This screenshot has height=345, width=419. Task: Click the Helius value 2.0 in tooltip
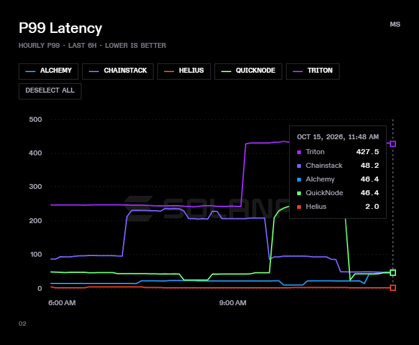(x=372, y=206)
